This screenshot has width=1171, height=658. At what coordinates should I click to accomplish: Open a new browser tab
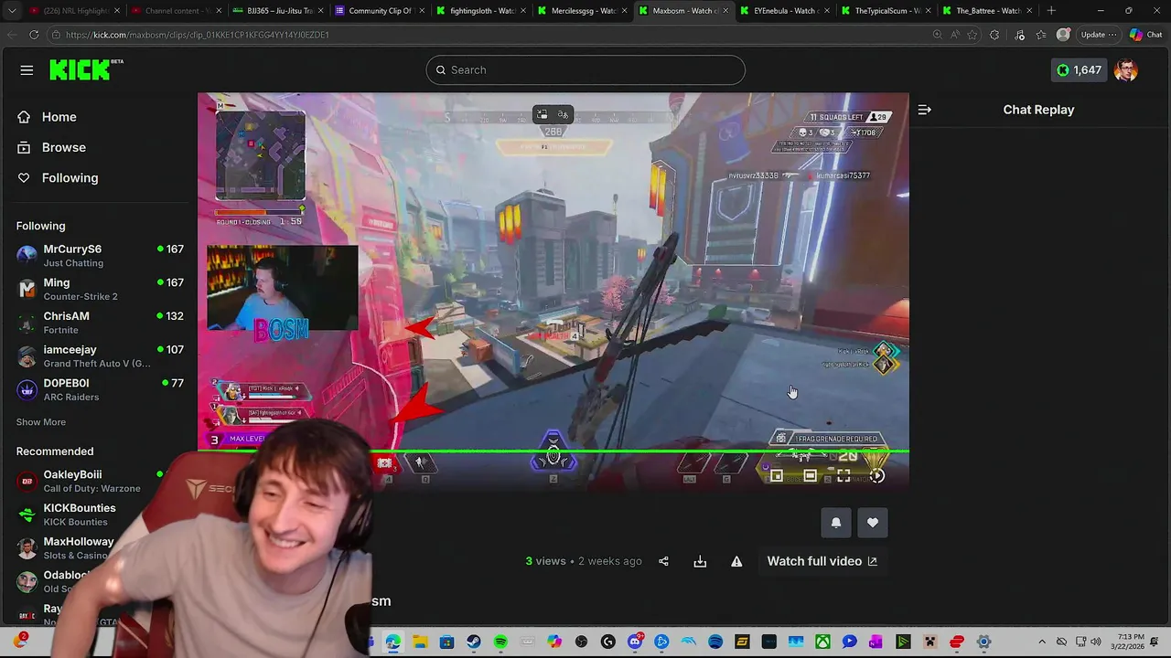[x=1051, y=11]
